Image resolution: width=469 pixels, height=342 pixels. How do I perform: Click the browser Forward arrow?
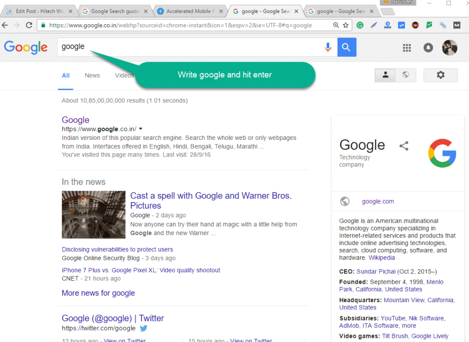click(x=17, y=25)
